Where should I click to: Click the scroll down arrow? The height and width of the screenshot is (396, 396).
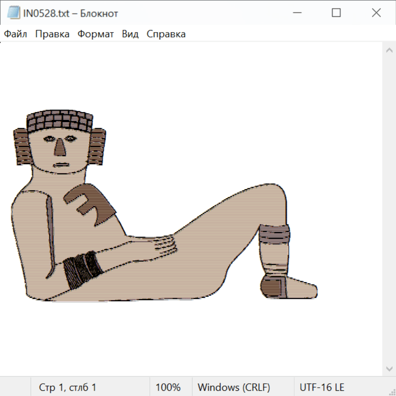[x=389, y=368]
